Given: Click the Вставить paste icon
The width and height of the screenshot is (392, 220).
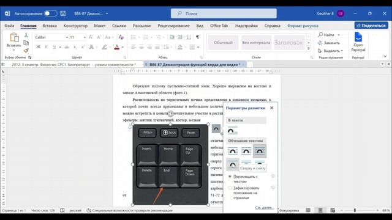Looking at the screenshot, I should pos(14,37).
